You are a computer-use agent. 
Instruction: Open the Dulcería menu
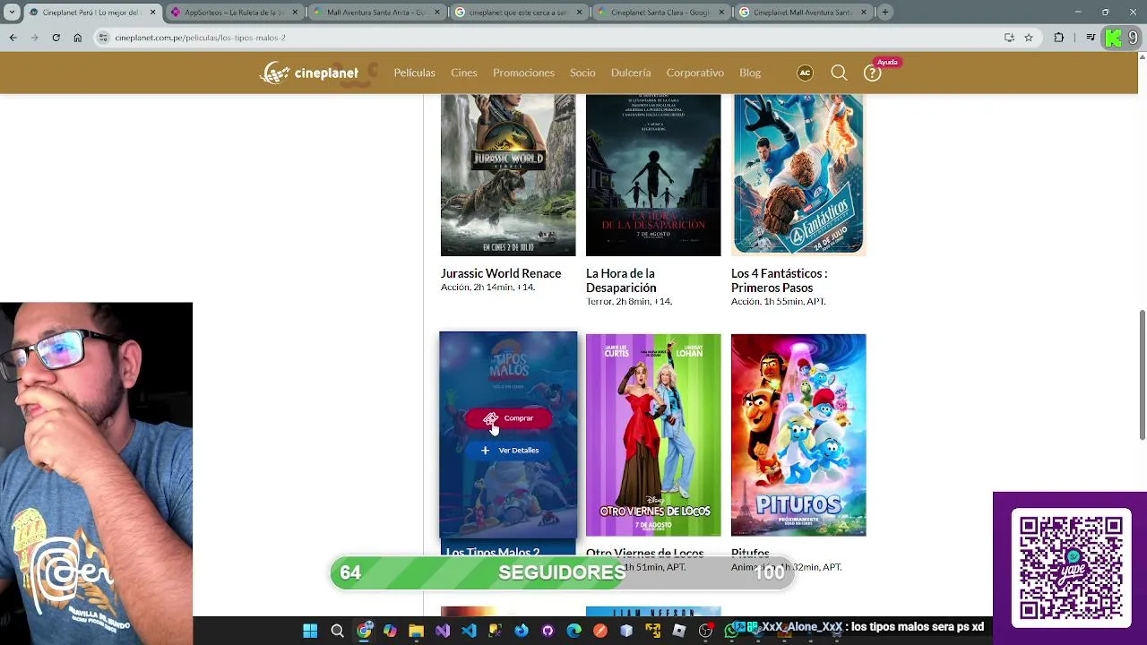[631, 73]
